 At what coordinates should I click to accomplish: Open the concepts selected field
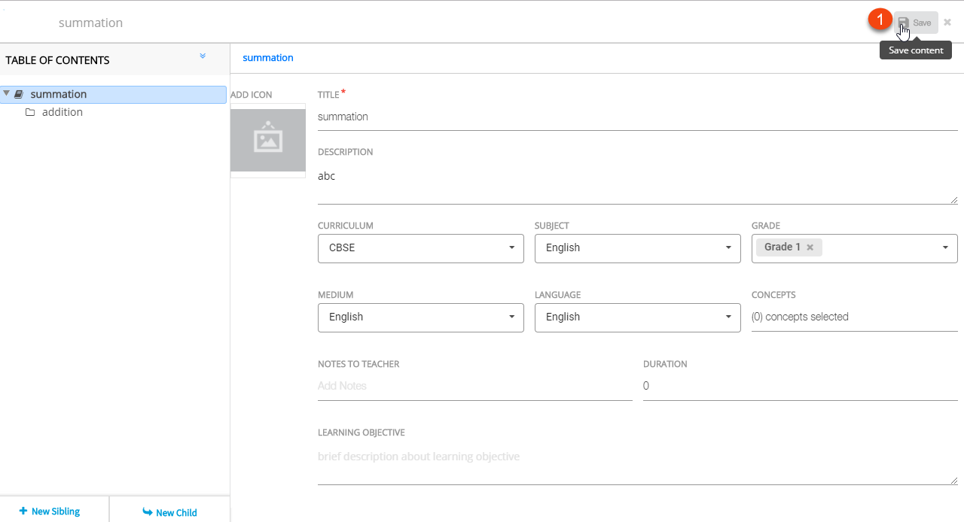[x=853, y=317]
